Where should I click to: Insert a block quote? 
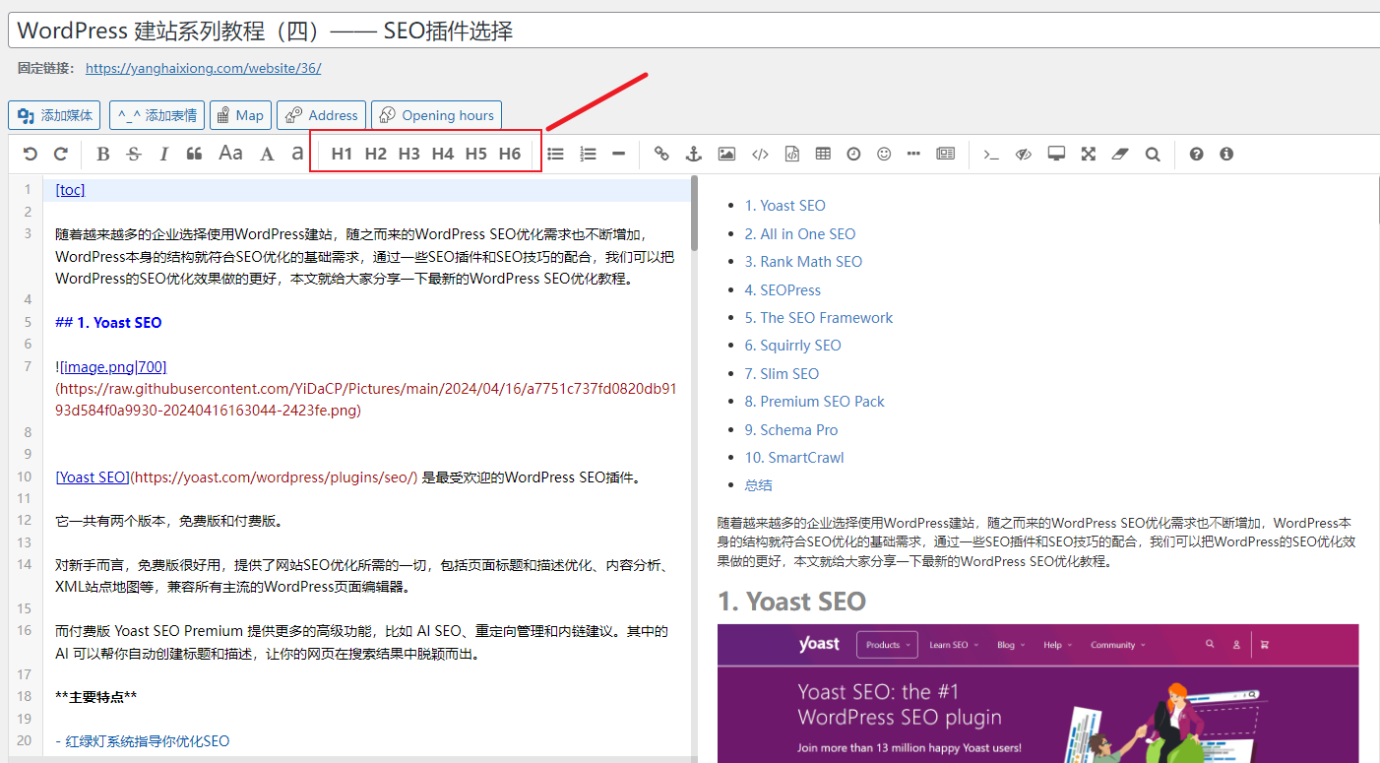pyautogui.click(x=194, y=154)
